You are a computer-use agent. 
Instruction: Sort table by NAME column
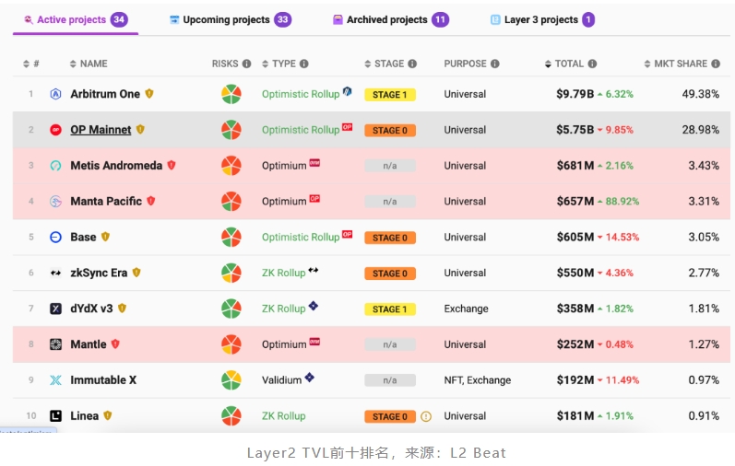tap(89, 64)
